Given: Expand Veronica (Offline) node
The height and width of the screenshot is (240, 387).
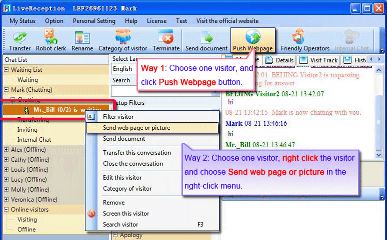Looking at the screenshot, I should pyautogui.click(x=6, y=200).
